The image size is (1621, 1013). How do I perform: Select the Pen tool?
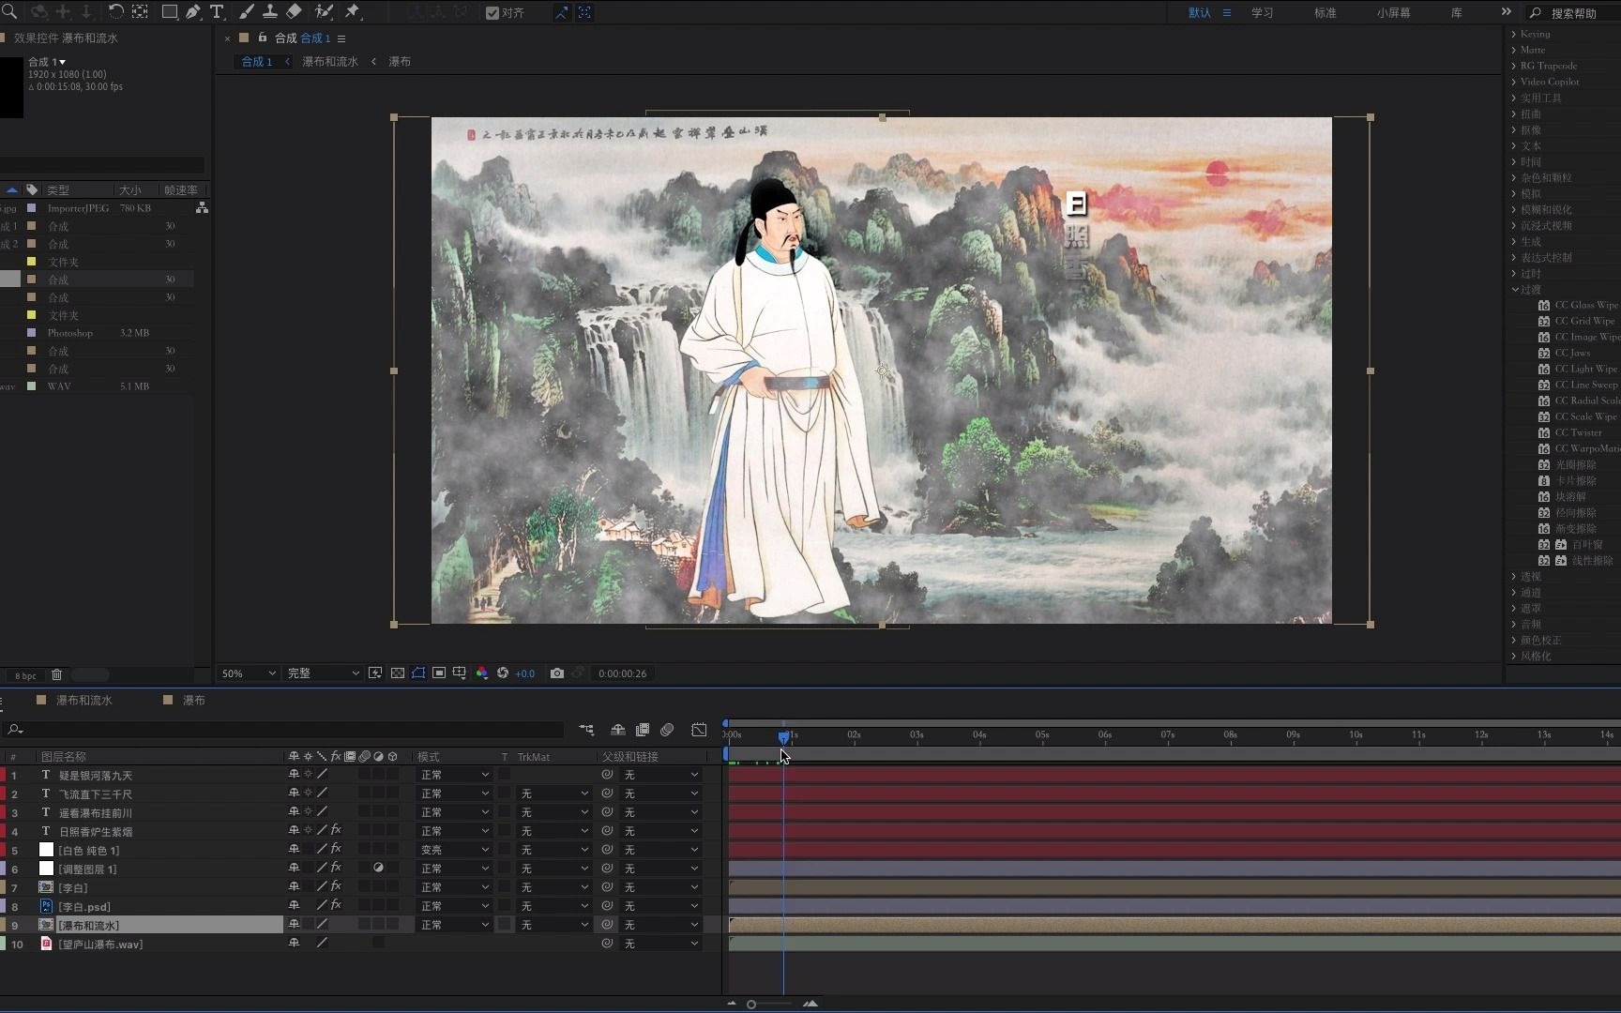(193, 12)
